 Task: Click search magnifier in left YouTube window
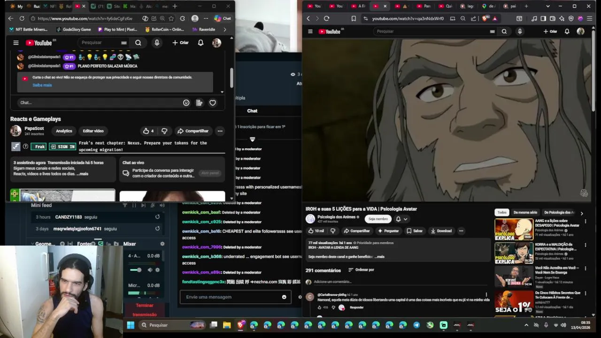click(138, 43)
